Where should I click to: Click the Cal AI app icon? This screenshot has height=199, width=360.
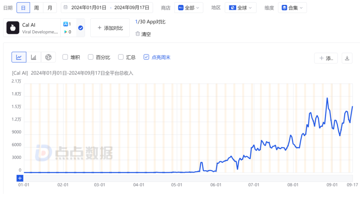[12, 28]
